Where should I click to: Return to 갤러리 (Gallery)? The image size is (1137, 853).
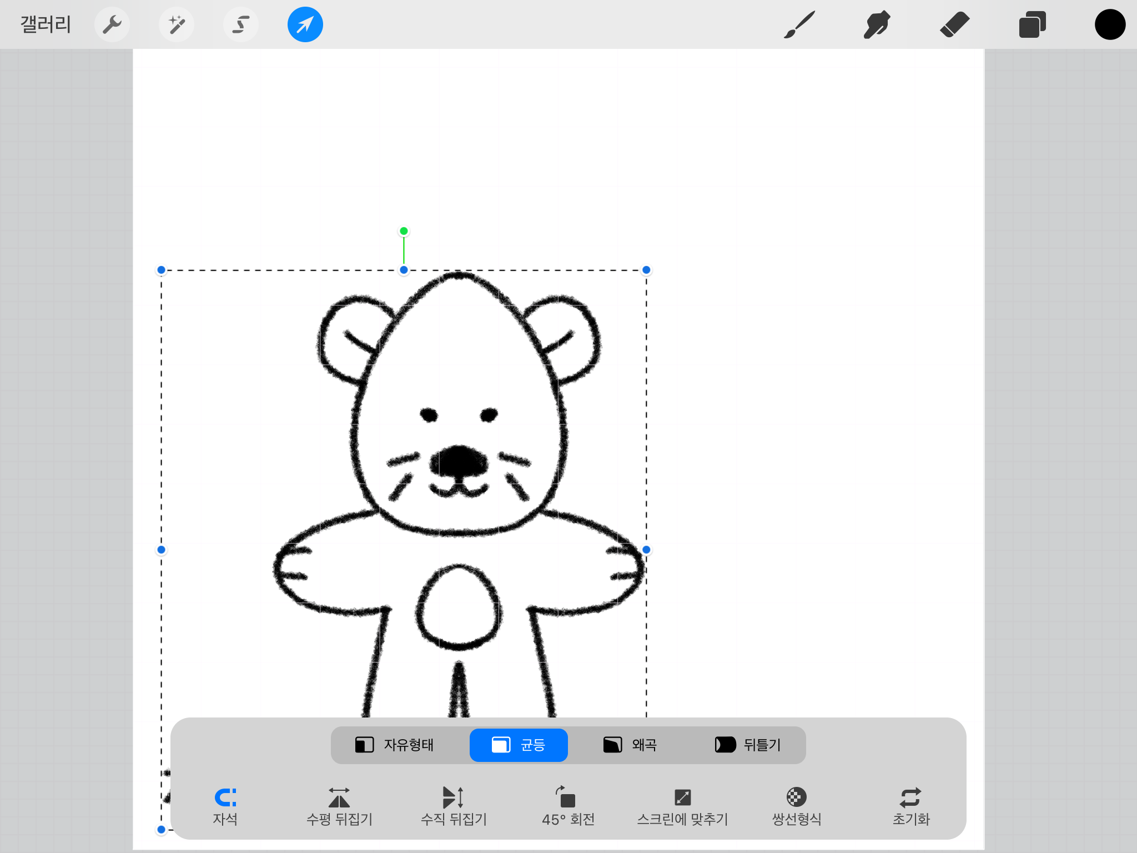tap(46, 24)
